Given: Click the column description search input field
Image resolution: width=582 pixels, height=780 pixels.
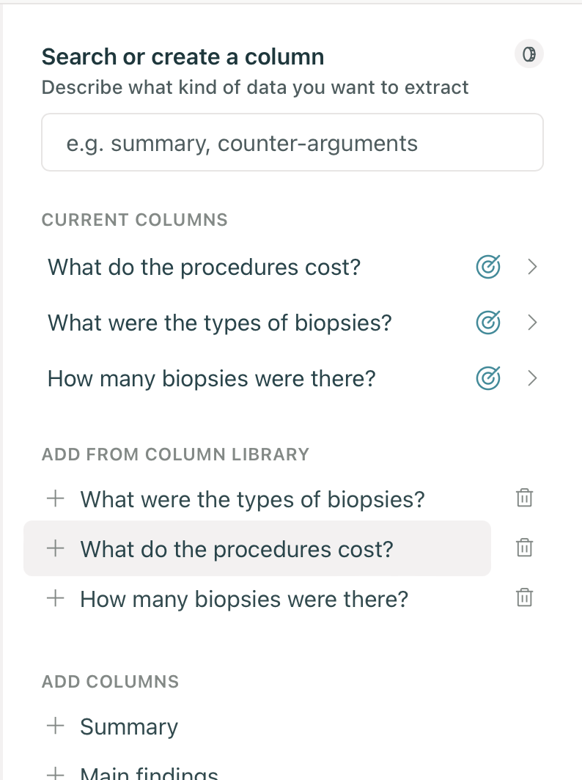Looking at the screenshot, I should click(292, 142).
